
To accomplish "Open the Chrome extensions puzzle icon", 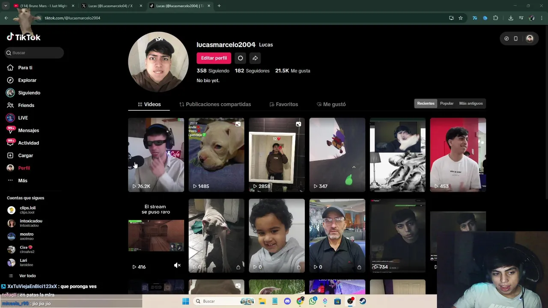I will point(496,18).
